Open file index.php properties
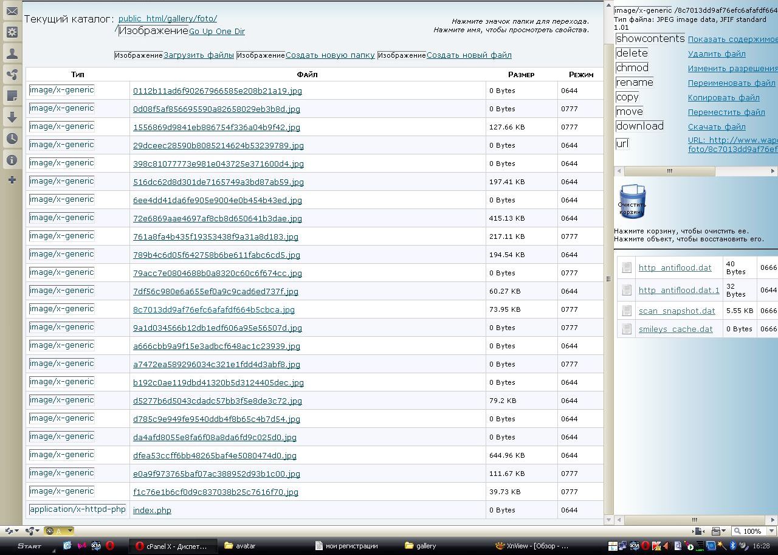 152,511
